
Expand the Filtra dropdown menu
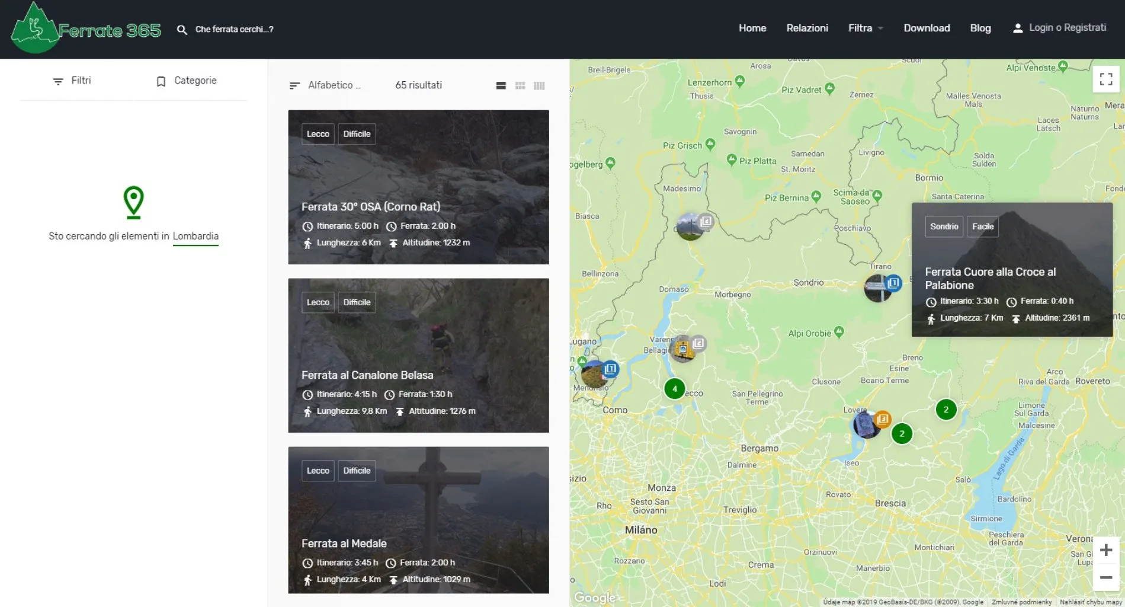(865, 28)
